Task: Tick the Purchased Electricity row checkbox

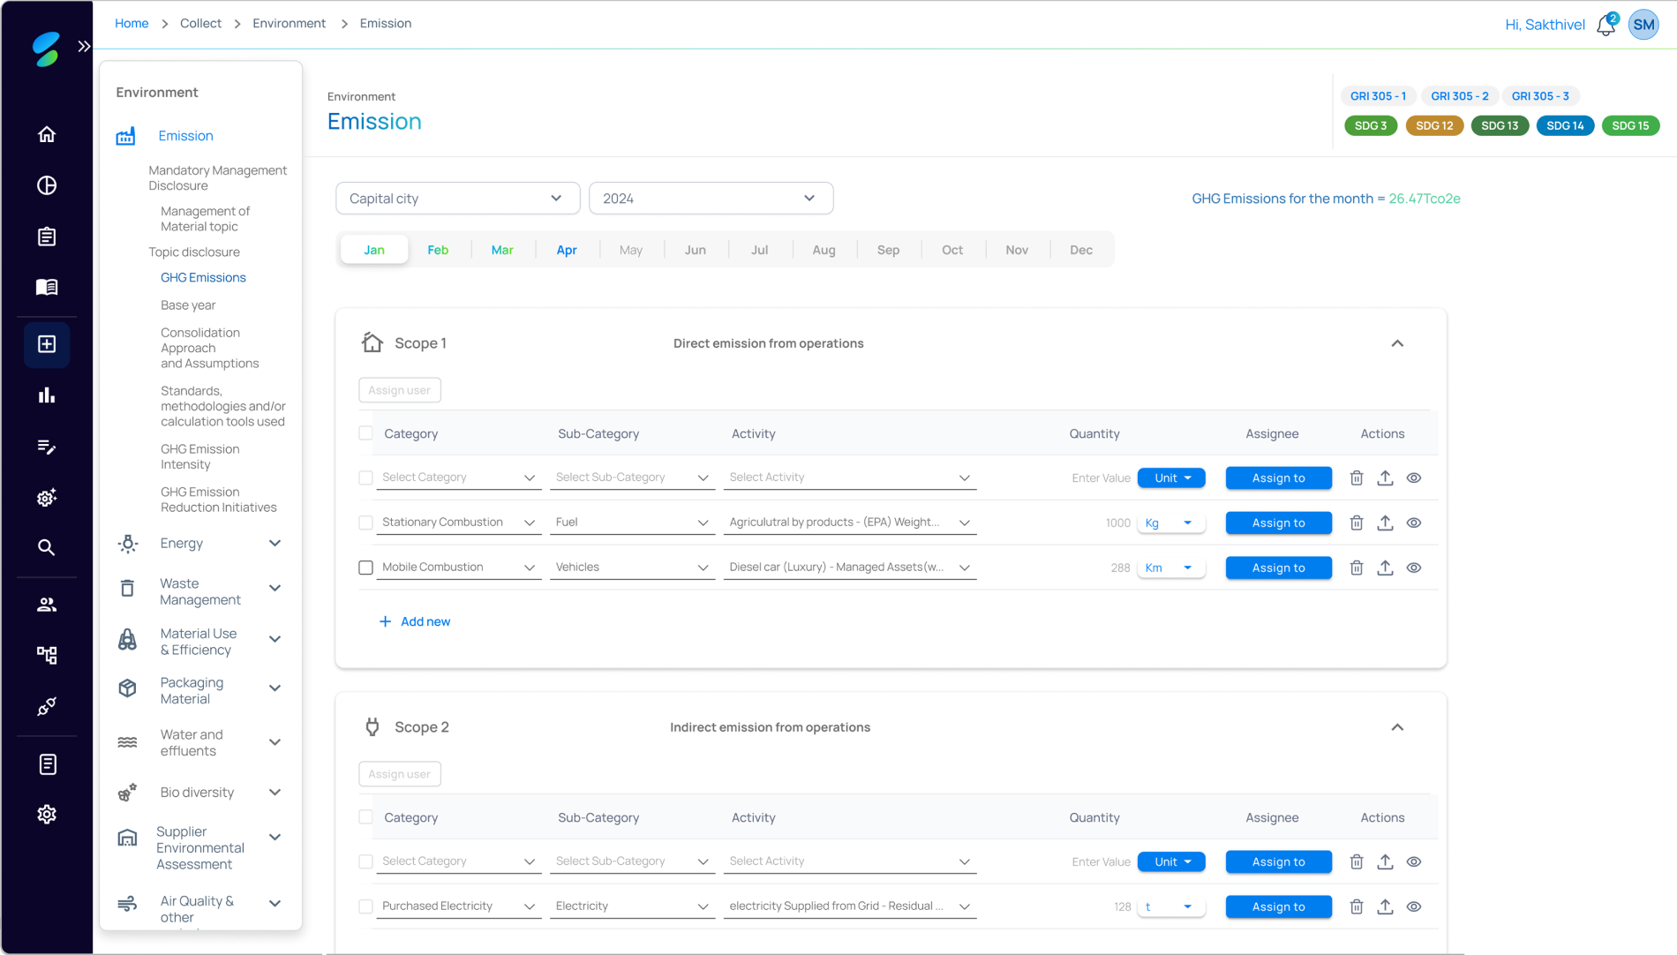Action: 365,906
